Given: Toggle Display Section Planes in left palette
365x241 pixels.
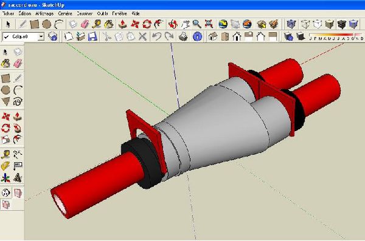Looking at the screenshot, I should (x=18, y=193).
